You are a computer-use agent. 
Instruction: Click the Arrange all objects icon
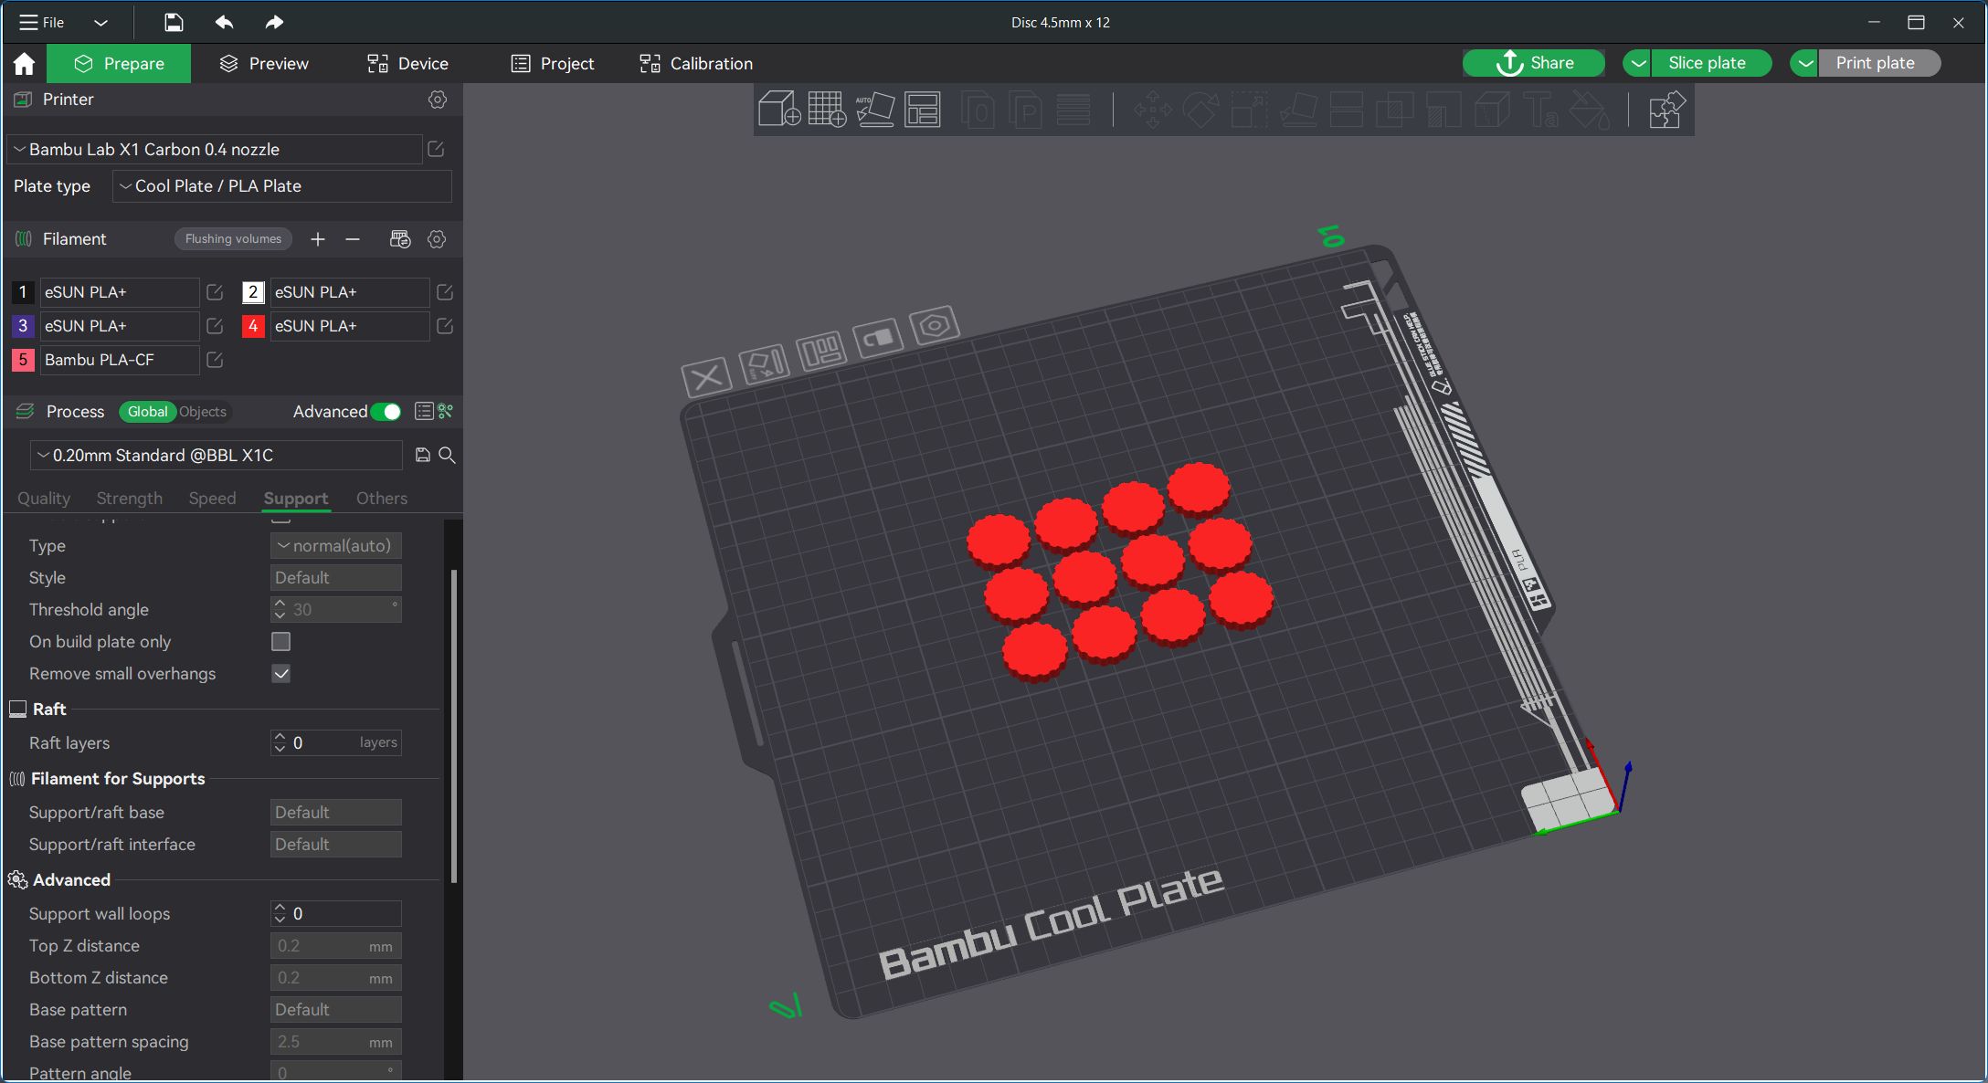[923, 110]
